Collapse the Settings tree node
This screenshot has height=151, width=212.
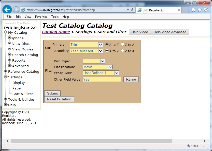pyautogui.click(x=5, y=77)
